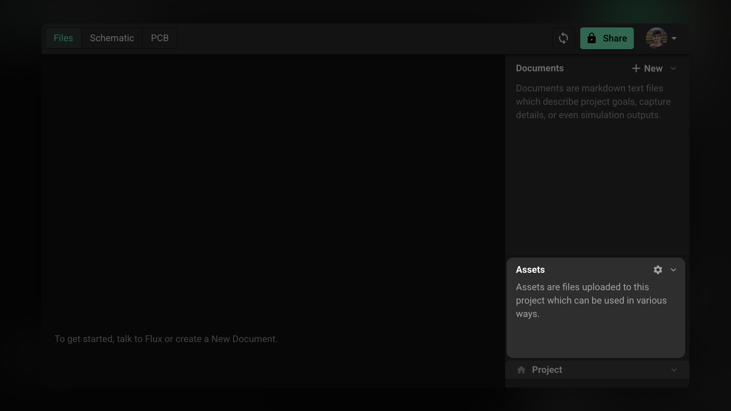Viewport: 731px width, 411px height.
Task: Click the plus icon beside New
Action: coord(636,69)
